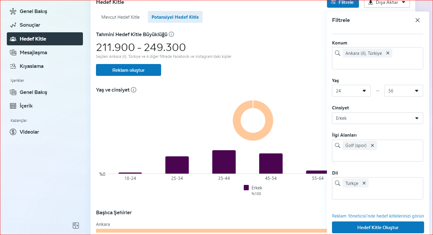Expand the Cinsiyet dropdown set to Erkek
Viewport: 433px width, 235px height.
[377, 118]
